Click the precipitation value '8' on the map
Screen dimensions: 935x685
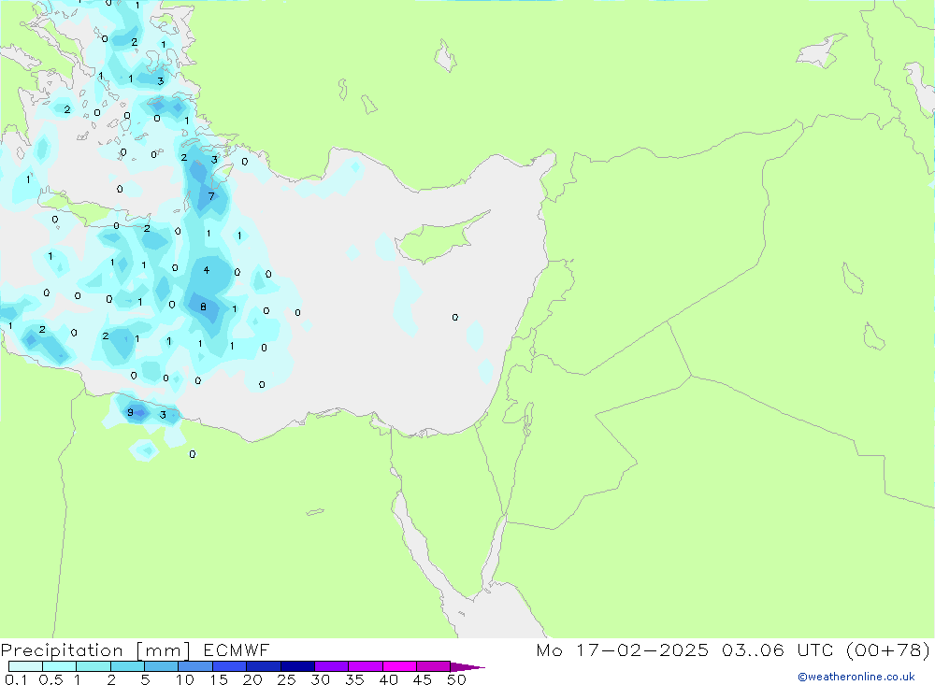203,307
